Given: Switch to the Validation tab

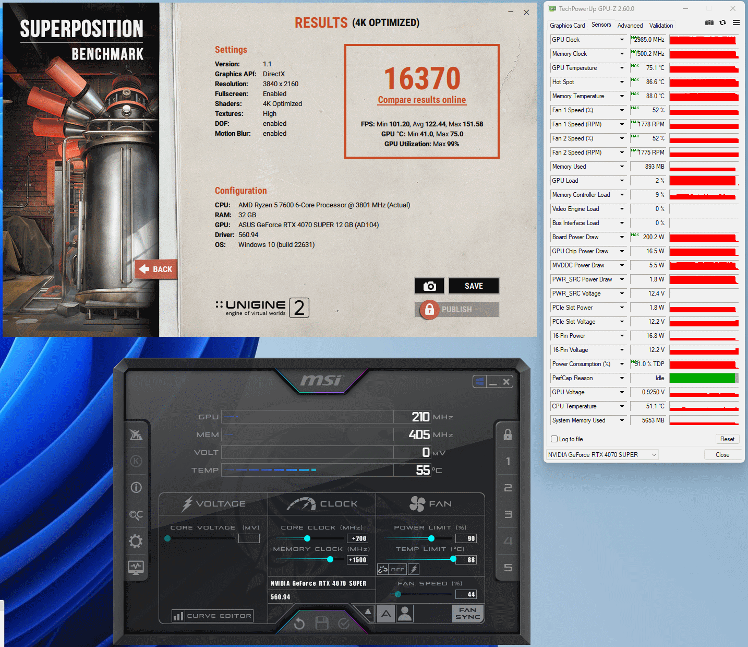Looking at the screenshot, I should coord(661,26).
